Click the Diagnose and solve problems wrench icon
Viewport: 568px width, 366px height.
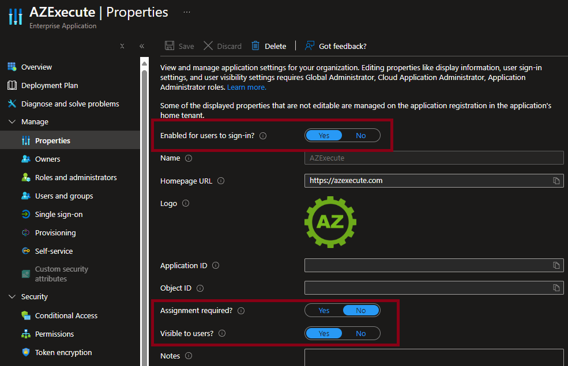coord(12,104)
